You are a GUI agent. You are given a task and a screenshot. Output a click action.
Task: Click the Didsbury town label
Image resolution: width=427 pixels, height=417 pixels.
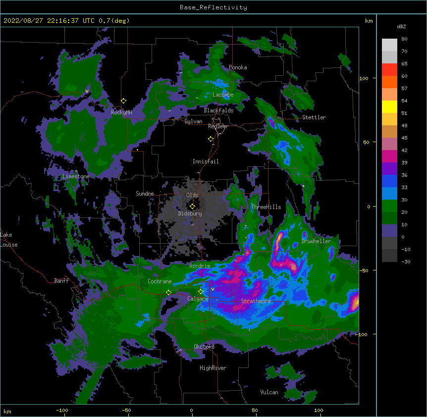point(190,213)
